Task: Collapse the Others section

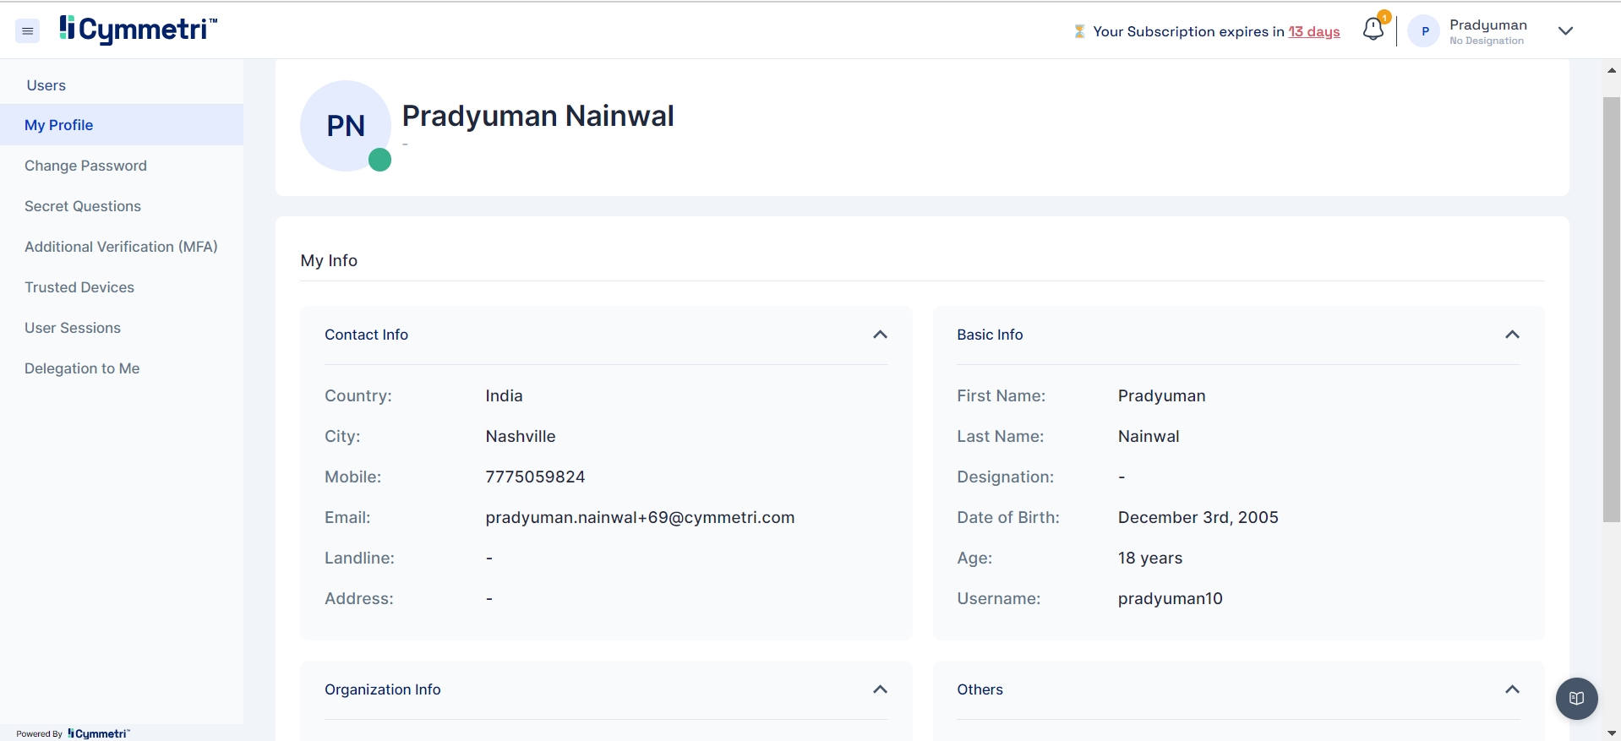Action: 1512,689
